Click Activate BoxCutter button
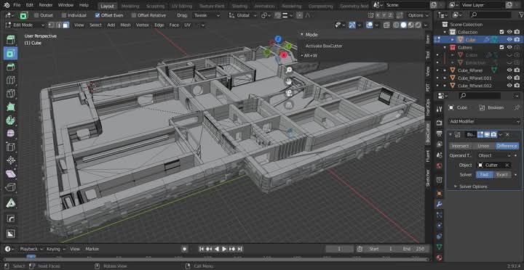The image size is (524, 270). [324, 46]
